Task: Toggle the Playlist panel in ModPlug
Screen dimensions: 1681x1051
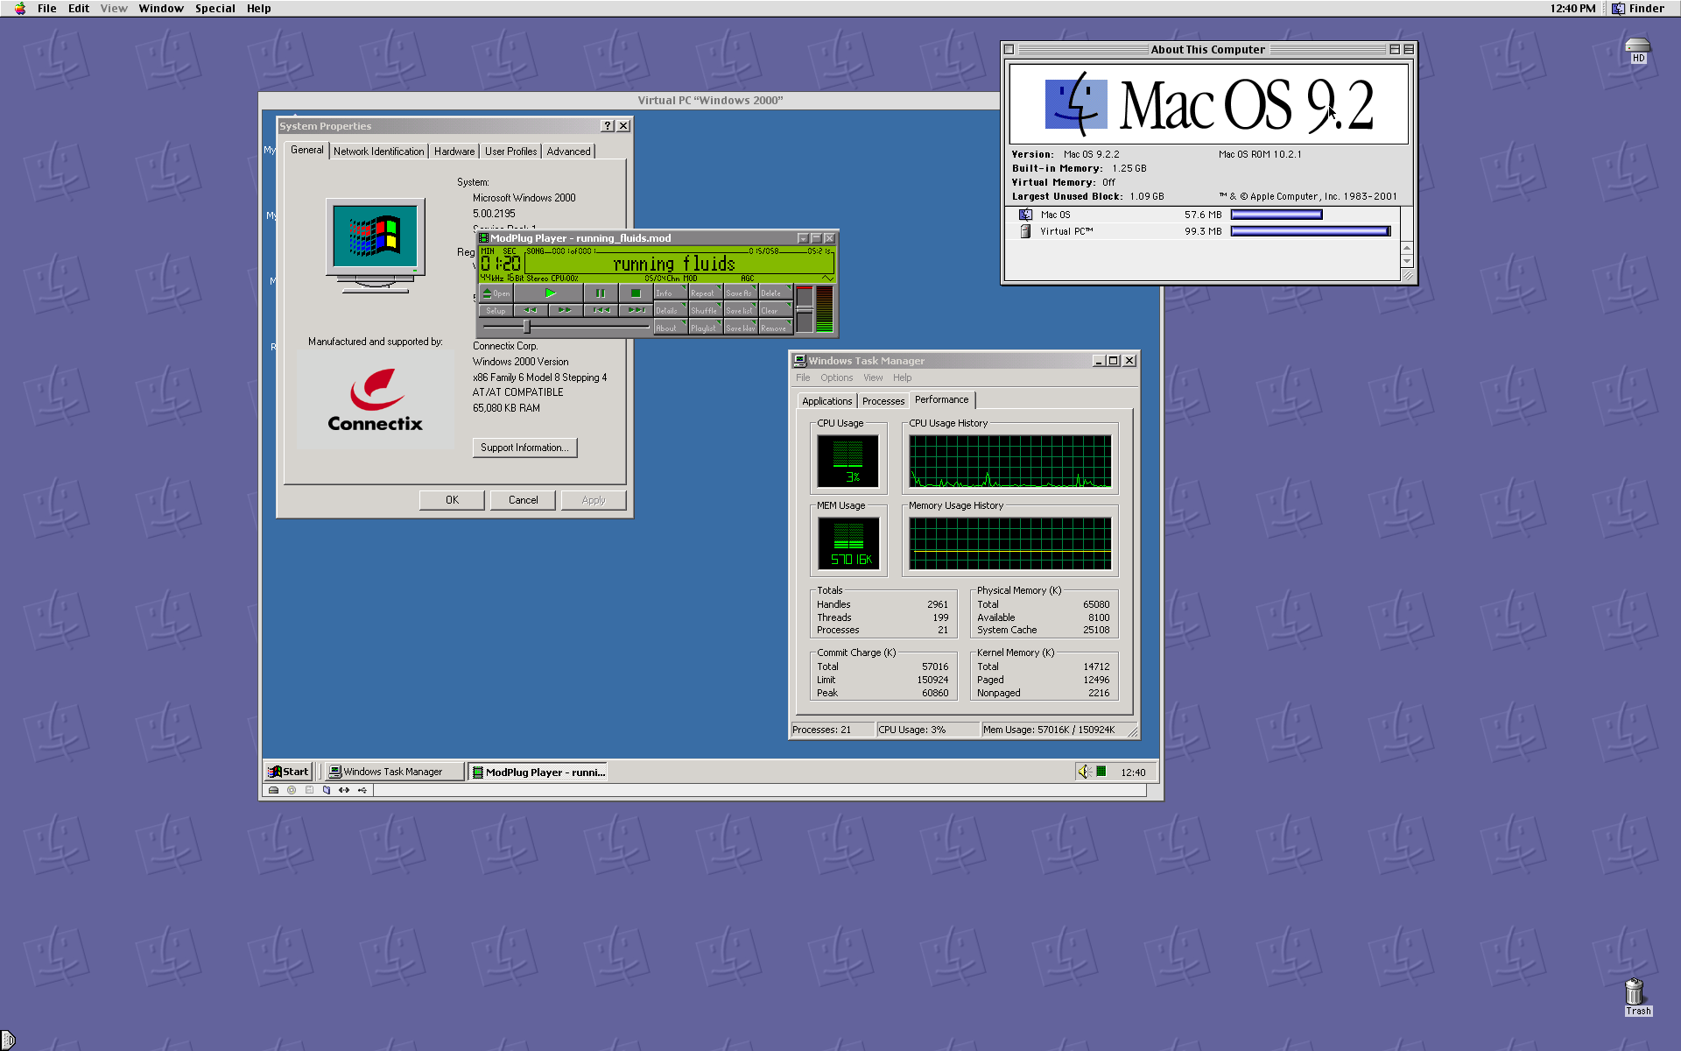Action: pos(704,328)
